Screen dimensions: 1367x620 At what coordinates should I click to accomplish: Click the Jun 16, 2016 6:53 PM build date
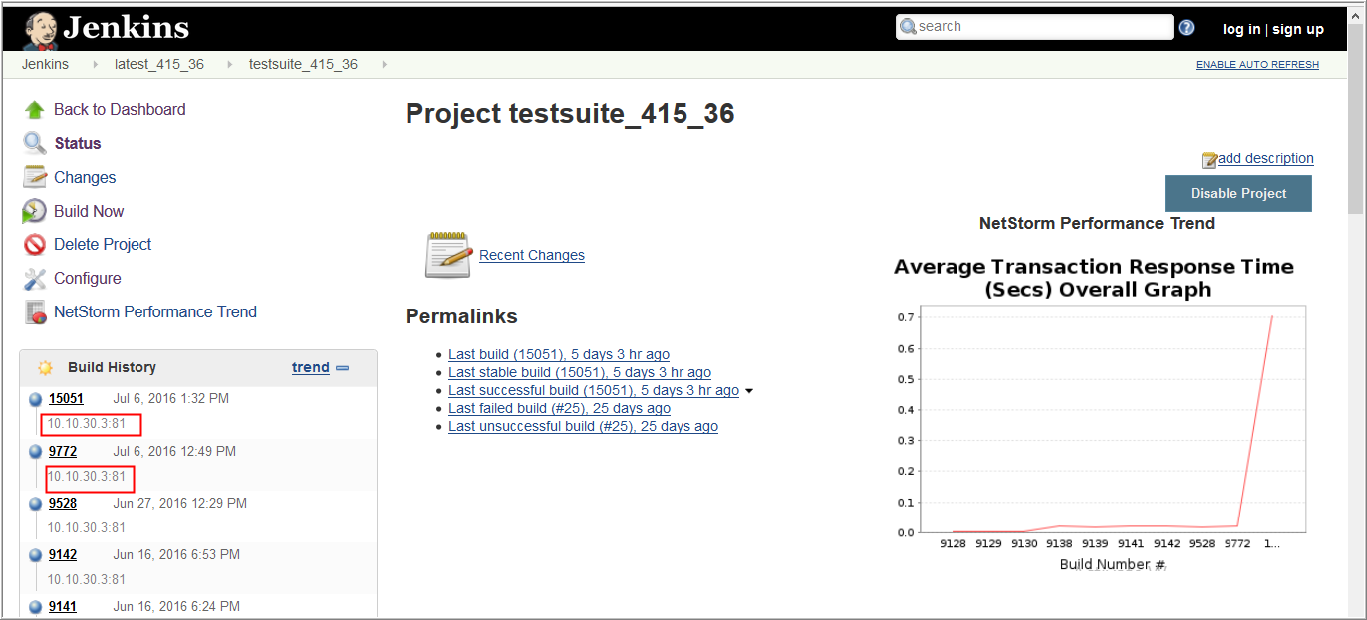[x=176, y=554]
